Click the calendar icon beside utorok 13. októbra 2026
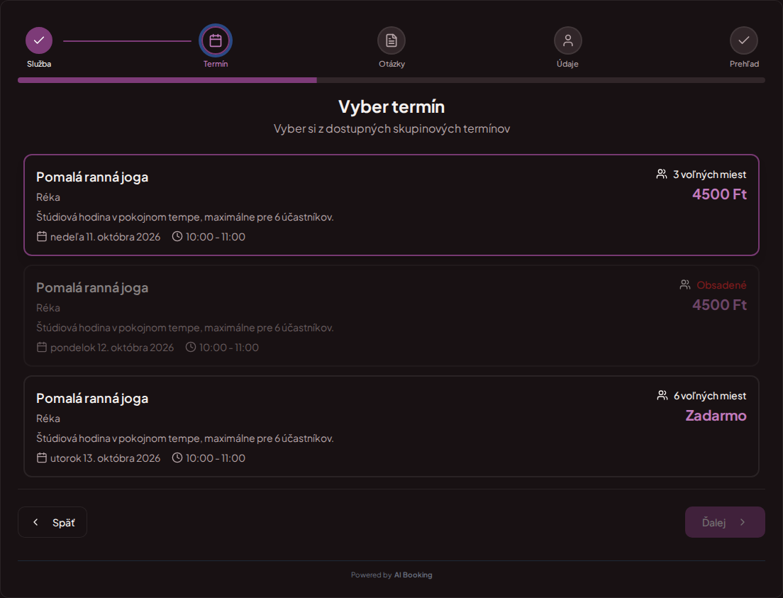Image resolution: width=783 pixels, height=598 pixels. tap(42, 458)
